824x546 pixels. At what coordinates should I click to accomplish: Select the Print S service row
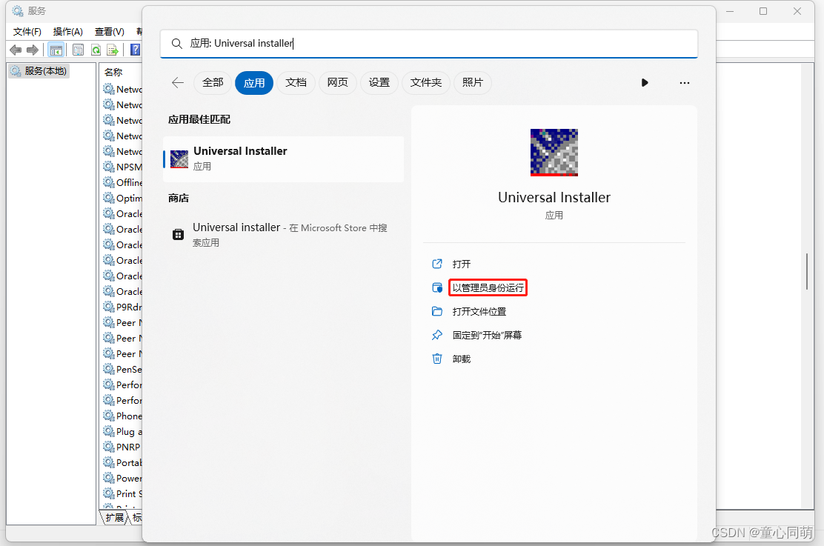click(x=122, y=494)
